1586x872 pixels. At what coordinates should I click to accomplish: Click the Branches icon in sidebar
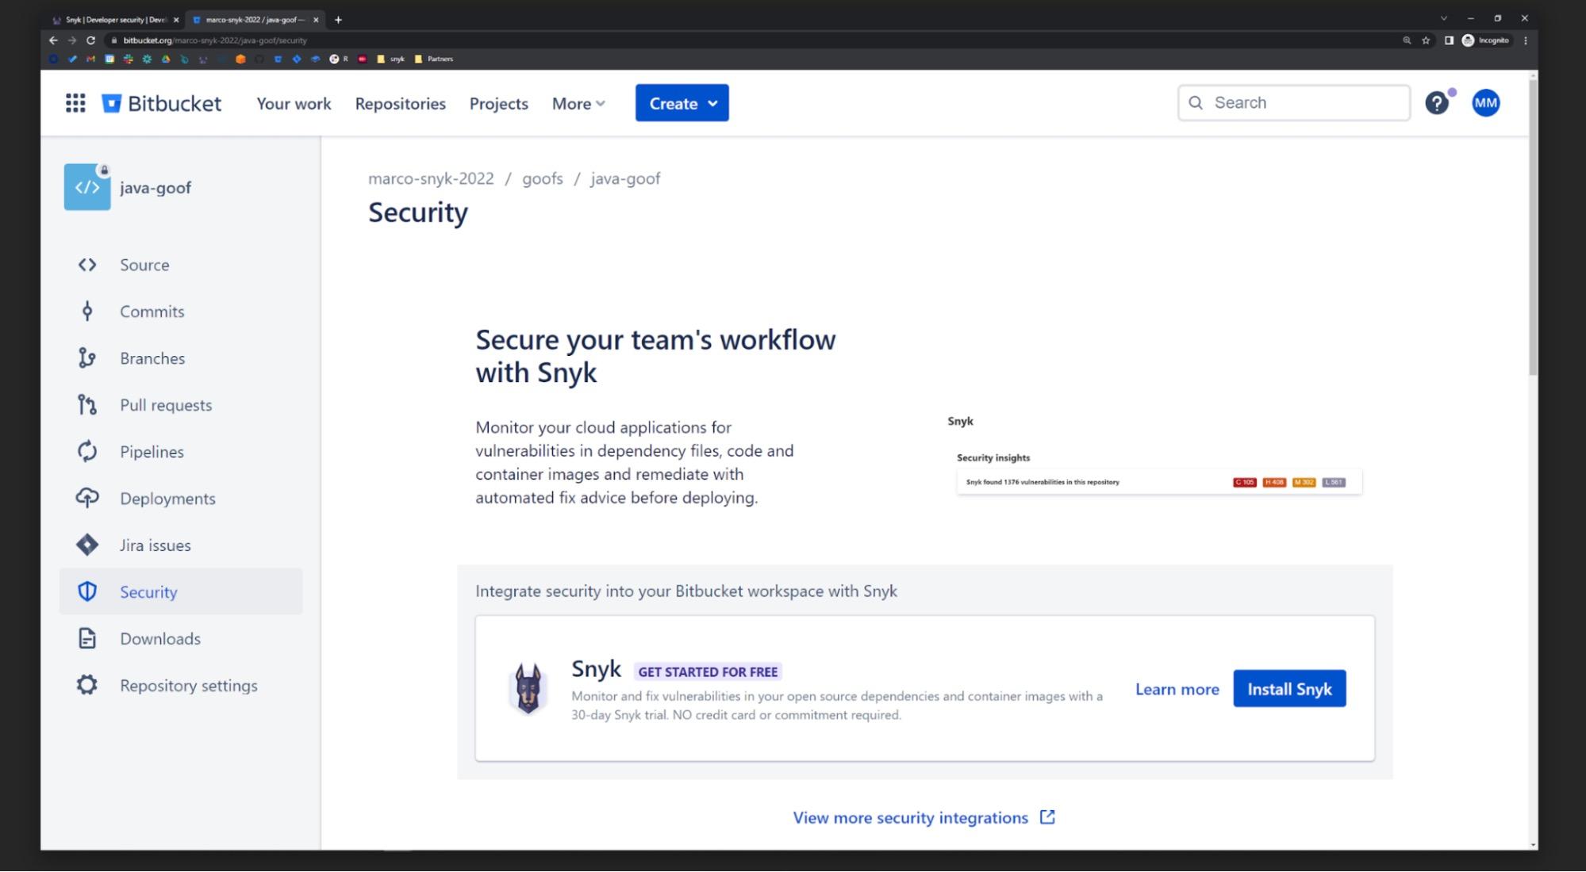[x=86, y=358]
